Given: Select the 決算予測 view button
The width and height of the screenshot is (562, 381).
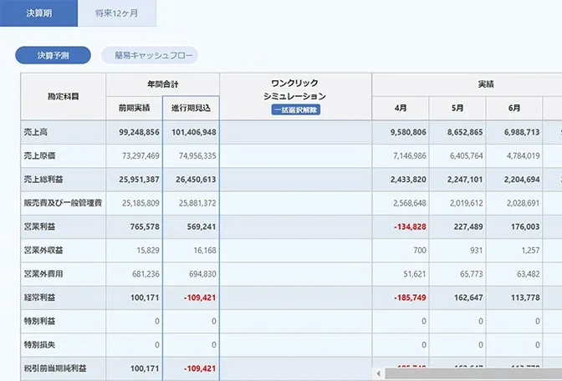Looking at the screenshot, I should pyautogui.click(x=53, y=55).
